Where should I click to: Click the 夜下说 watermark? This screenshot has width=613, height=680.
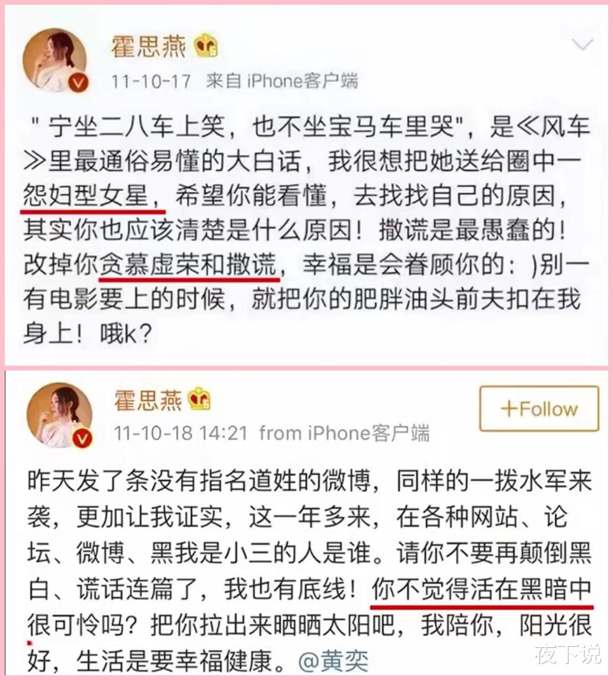tap(569, 653)
